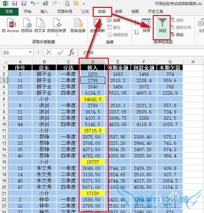Undo the last action
The height and width of the screenshot is (213, 204).
(x=33, y=3)
